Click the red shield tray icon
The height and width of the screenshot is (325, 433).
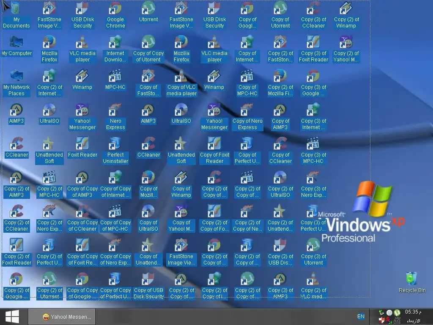click(x=382, y=320)
